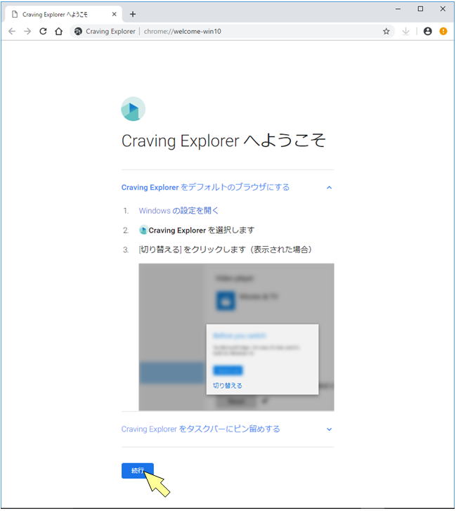
Task: Expand the タスクバーにピン留めする section chevron
Action: [329, 429]
